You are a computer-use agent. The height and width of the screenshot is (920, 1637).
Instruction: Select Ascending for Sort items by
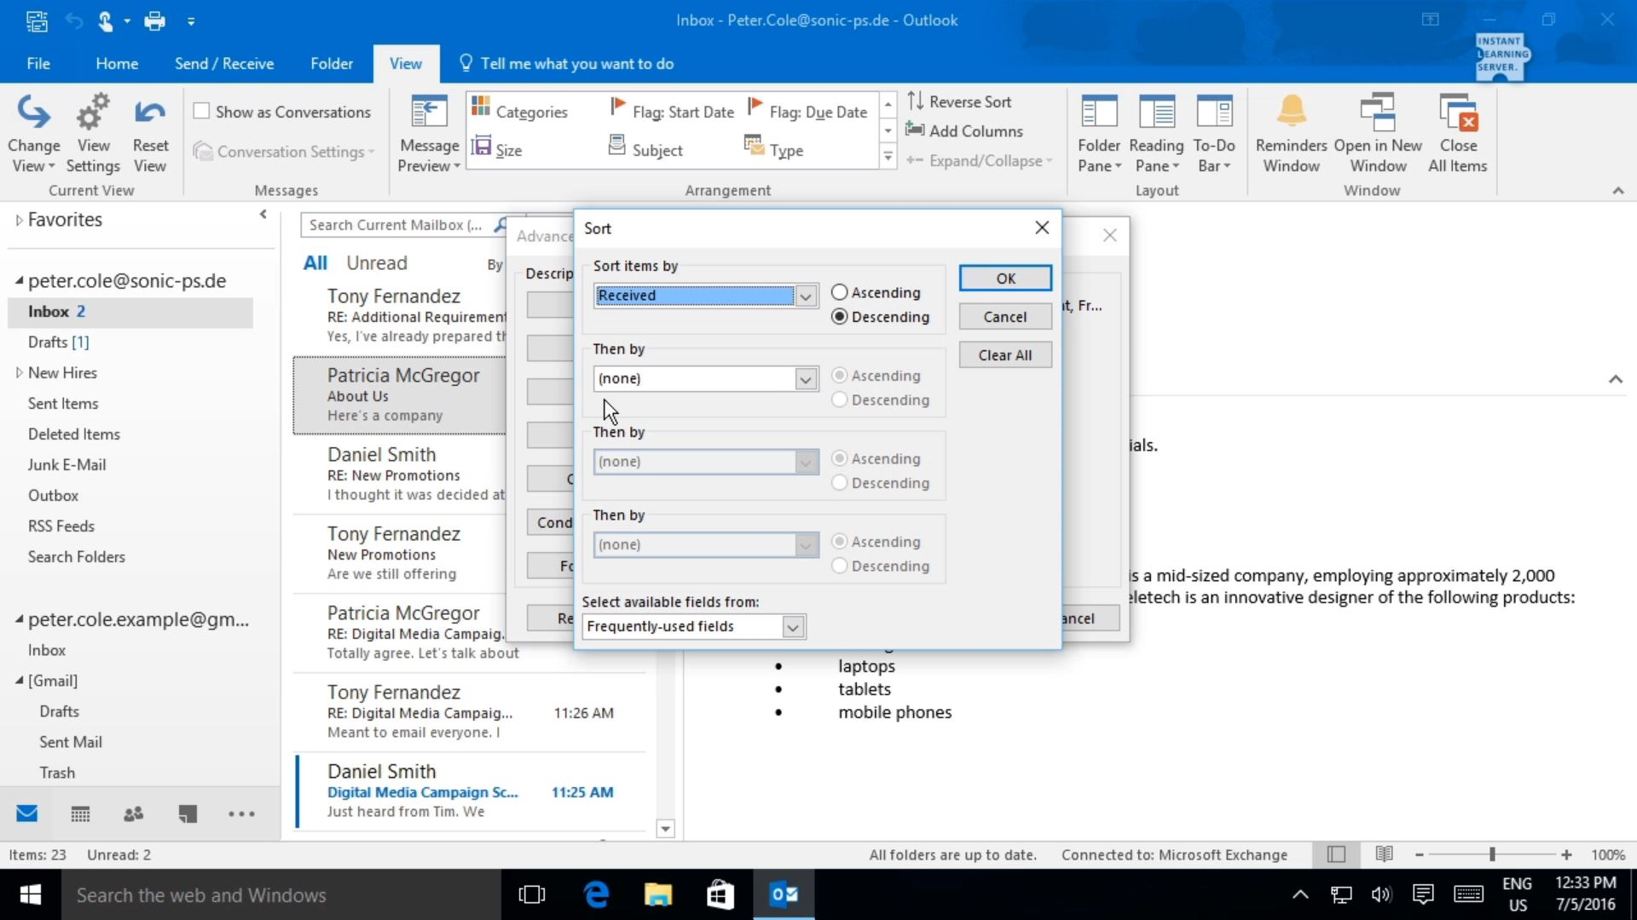coord(840,291)
